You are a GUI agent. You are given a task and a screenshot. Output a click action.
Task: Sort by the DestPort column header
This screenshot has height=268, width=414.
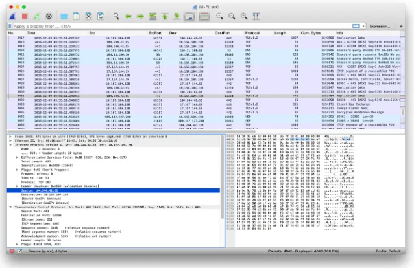click(x=223, y=33)
